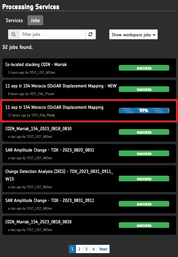Select page 1 in pagination
Viewport: 178px width, 257px height.
click(72, 249)
